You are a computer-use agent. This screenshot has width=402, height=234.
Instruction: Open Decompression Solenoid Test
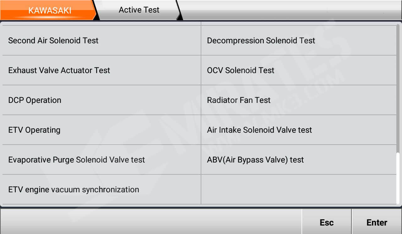pyautogui.click(x=261, y=40)
